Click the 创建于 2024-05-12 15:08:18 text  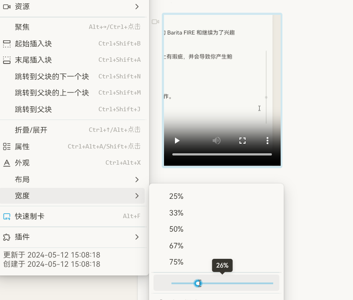(x=52, y=264)
